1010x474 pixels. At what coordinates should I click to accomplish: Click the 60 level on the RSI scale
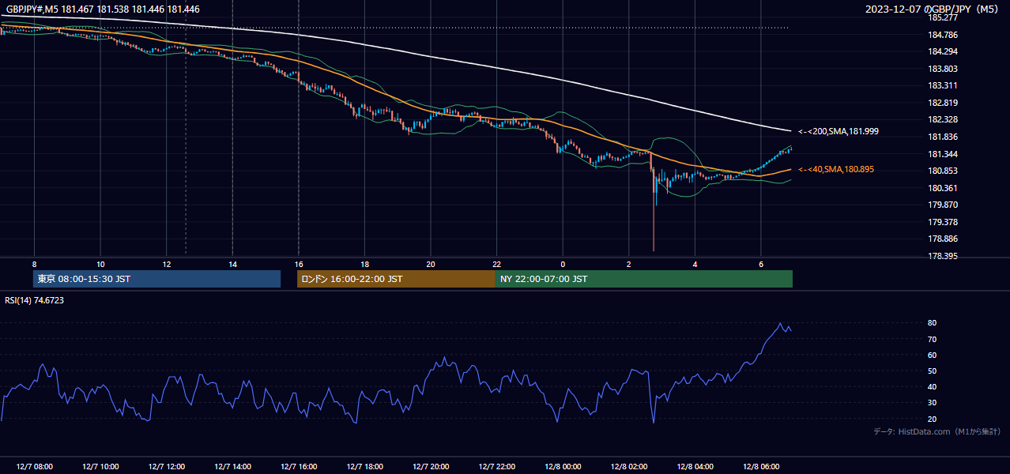click(933, 355)
